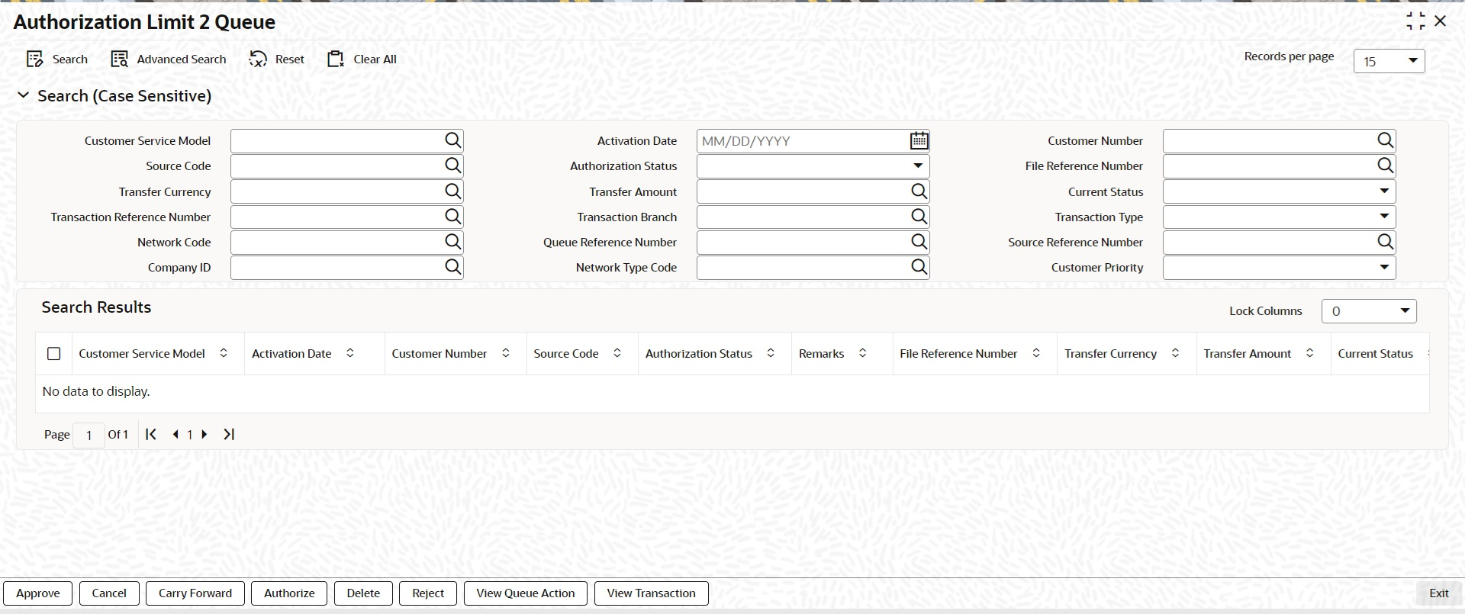Sort by Transfer Amount column
Screen dimensions: 1465x614
click(x=1310, y=353)
